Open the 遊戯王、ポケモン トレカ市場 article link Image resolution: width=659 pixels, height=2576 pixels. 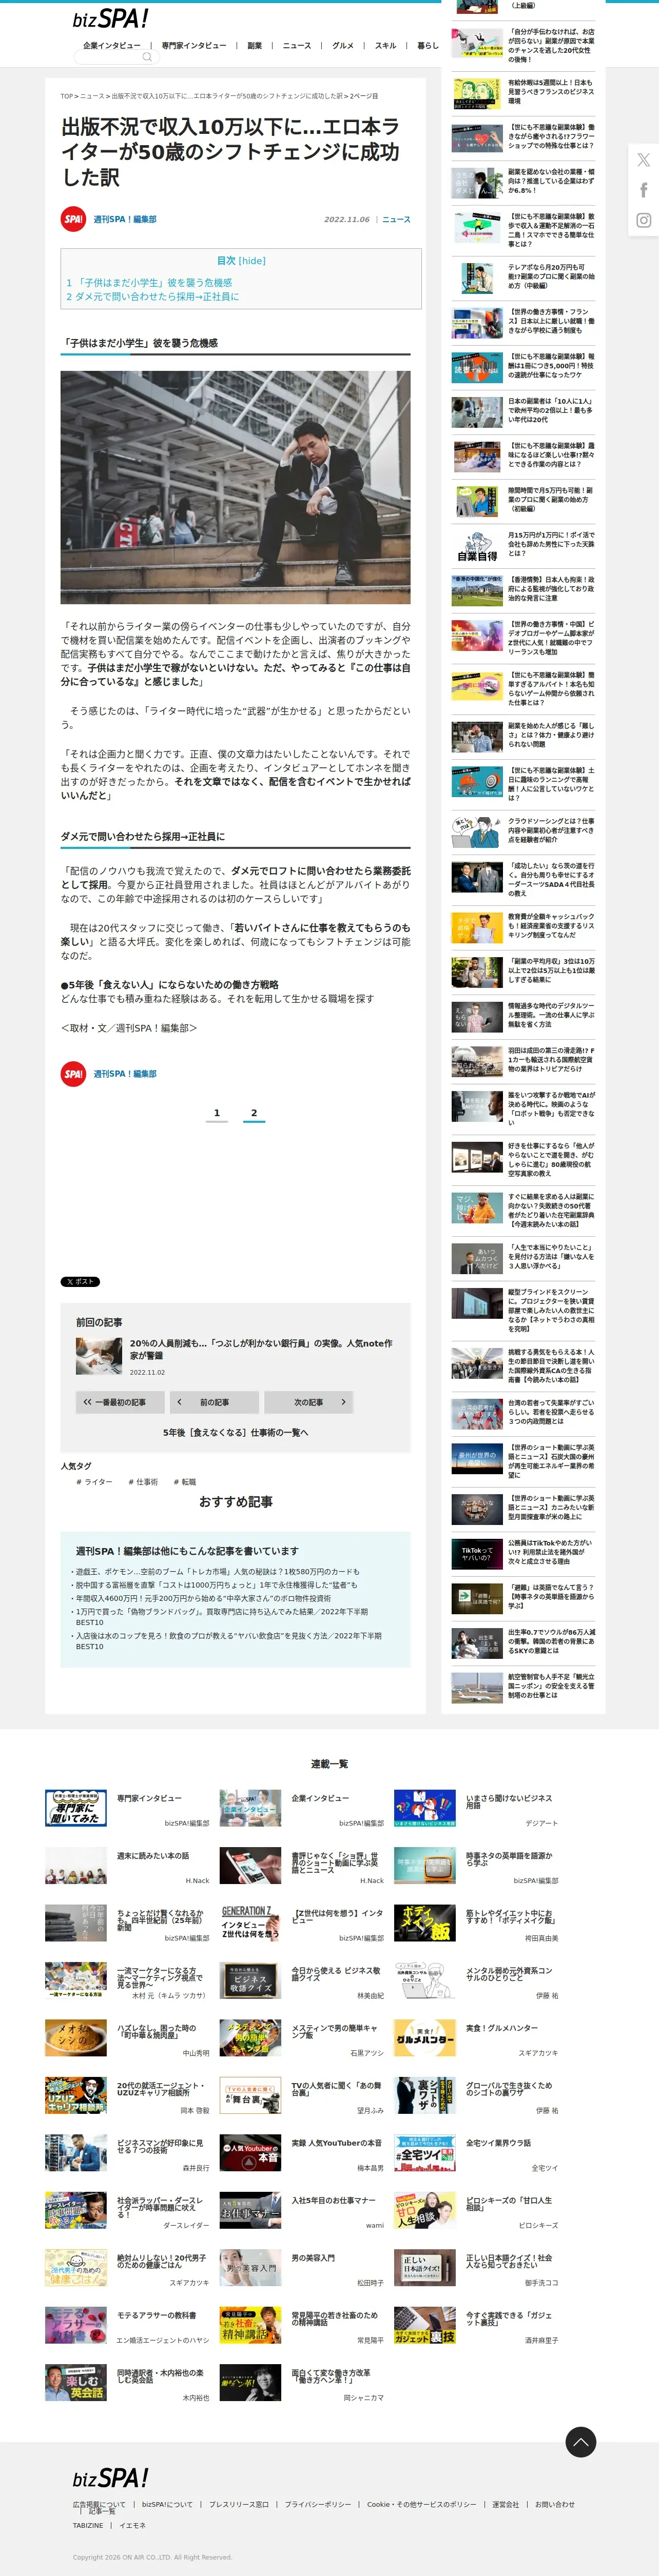[x=217, y=1572]
